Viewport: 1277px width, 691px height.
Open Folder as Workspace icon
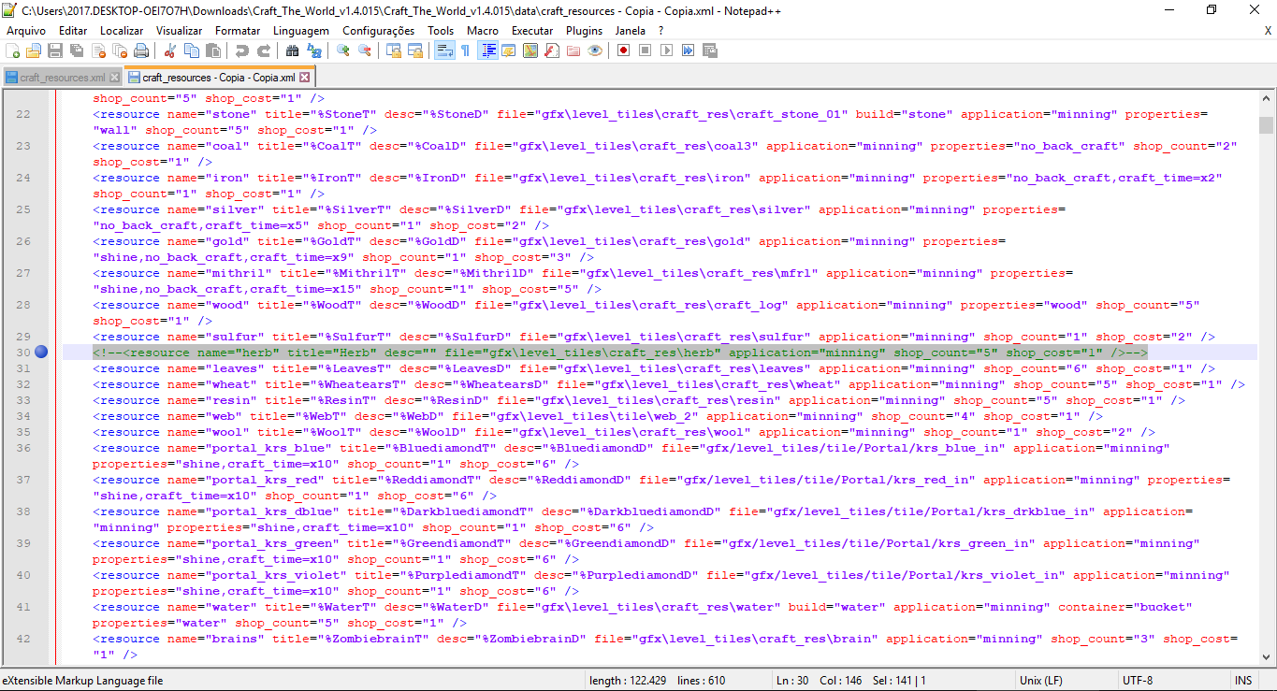(573, 50)
